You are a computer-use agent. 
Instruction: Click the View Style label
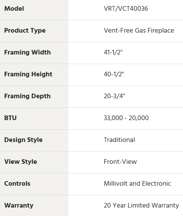coord(21,162)
